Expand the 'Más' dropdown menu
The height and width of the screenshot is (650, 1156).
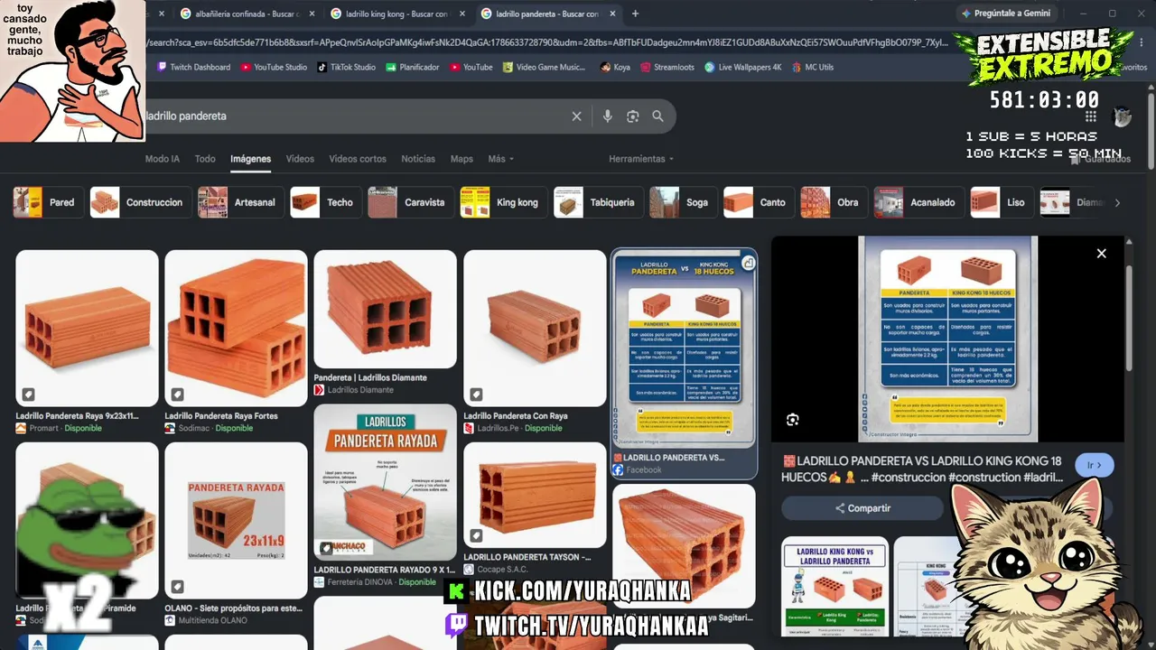click(500, 159)
